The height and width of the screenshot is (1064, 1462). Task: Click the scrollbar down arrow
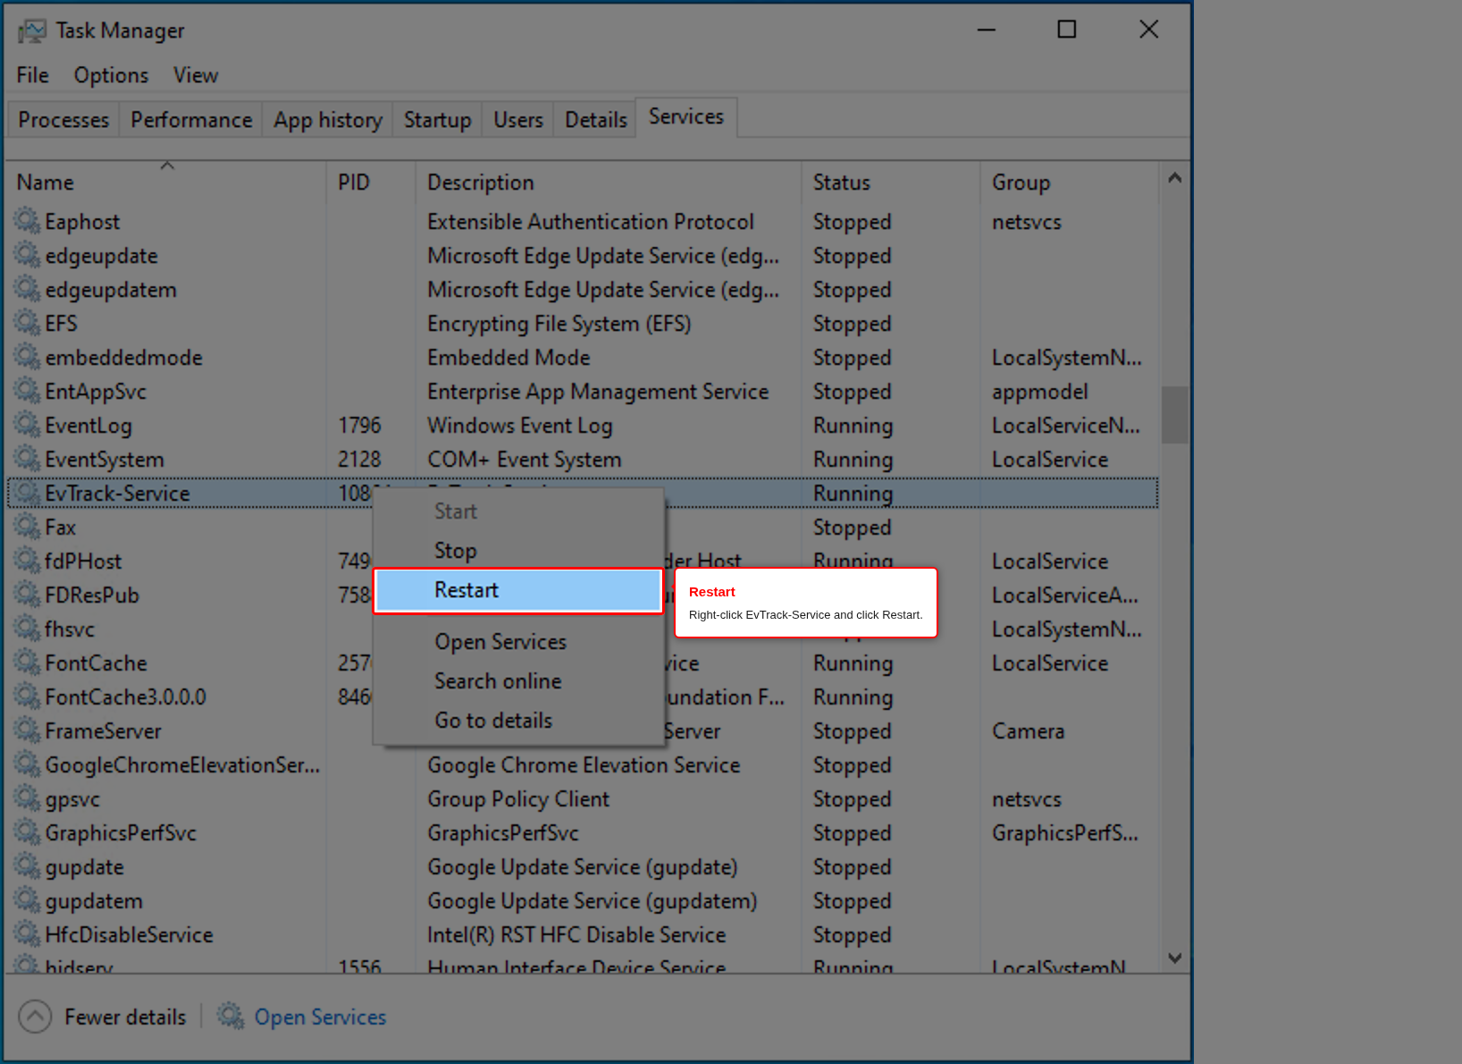(x=1175, y=958)
